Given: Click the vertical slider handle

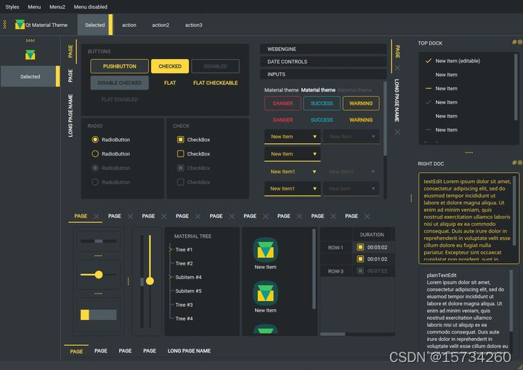Looking at the screenshot, I should [150, 281].
